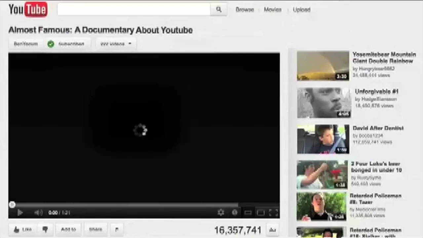Click the search magnifier button
The image size is (423, 238).
[x=218, y=10]
